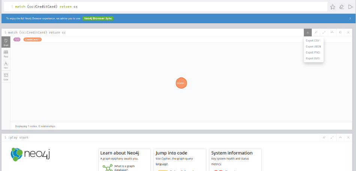The width and height of the screenshot is (356, 171).
Task: Rerun the query using the refresh icon
Action: pyautogui.click(x=340, y=33)
